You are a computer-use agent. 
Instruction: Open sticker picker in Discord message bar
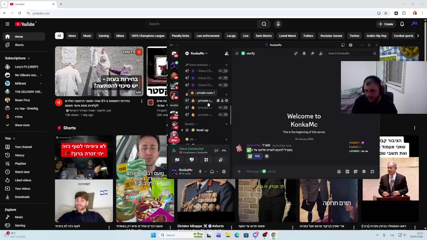356,171
